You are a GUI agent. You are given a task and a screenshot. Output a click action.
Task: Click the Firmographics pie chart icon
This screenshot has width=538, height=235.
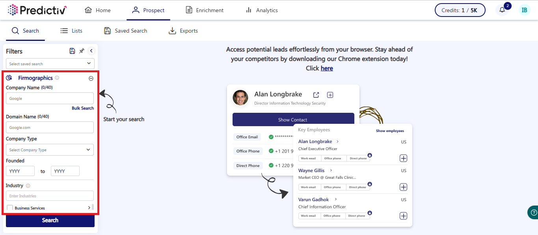(9, 78)
